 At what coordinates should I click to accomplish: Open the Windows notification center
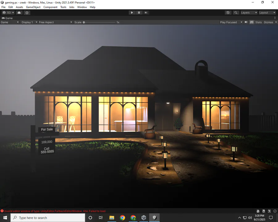point(271,218)
